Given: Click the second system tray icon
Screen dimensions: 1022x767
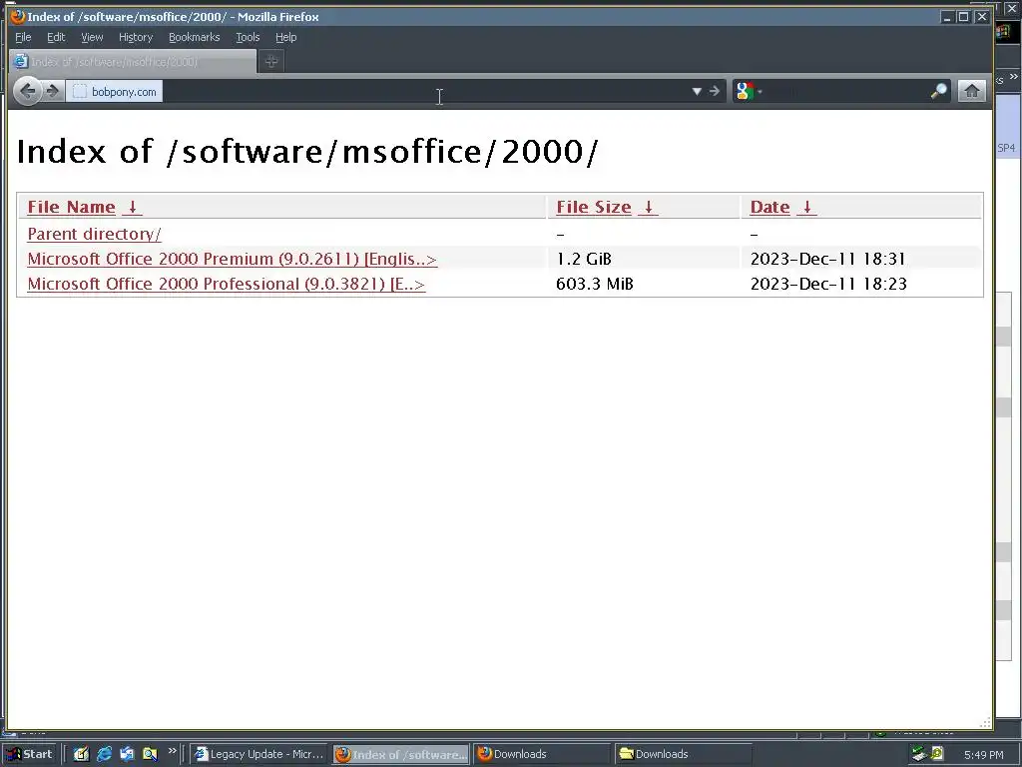Looking at the screenshot, I should click(x=936, y=754).
